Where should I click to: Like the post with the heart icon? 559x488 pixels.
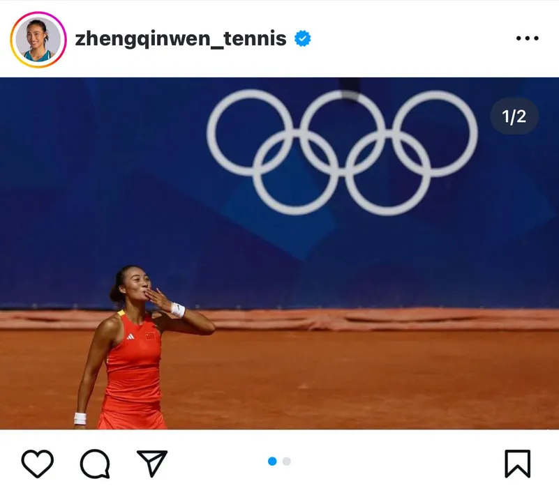tap(38, 464)
